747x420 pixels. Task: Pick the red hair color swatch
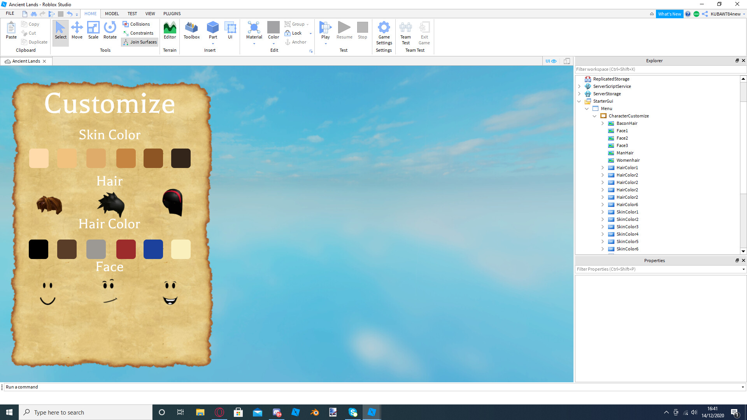126,249
